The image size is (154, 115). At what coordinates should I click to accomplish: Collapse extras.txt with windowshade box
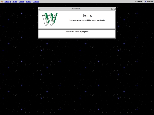point(115,9)
